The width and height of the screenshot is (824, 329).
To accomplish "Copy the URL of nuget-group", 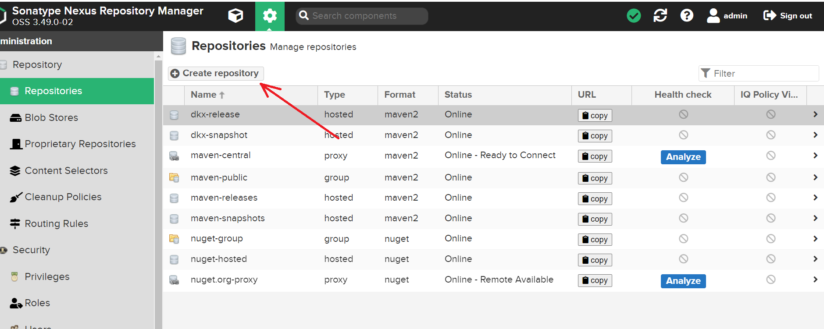I will pos(595,240).
